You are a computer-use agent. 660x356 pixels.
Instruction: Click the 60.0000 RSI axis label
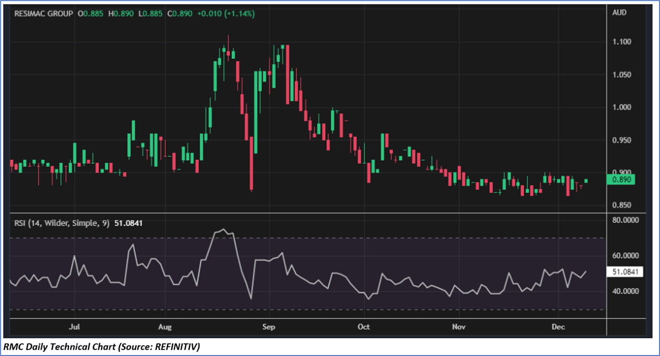626,256
